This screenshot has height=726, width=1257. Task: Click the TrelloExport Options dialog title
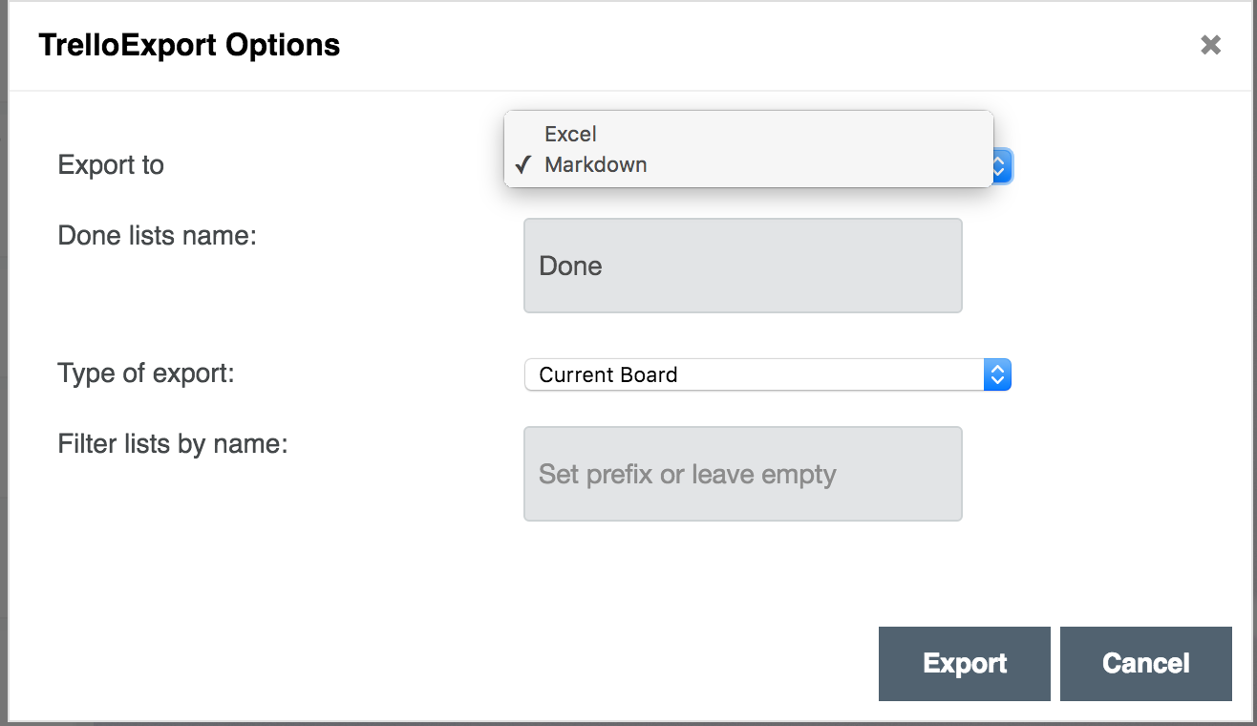click(188, 44)
